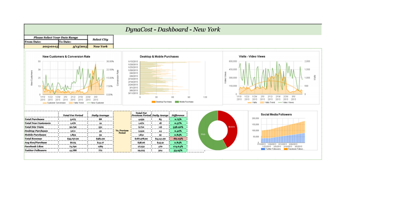The height and width of the screenshot is (209, 399).
Task: Click the daily average revenue $582.00
Action: tap(100, 139)
